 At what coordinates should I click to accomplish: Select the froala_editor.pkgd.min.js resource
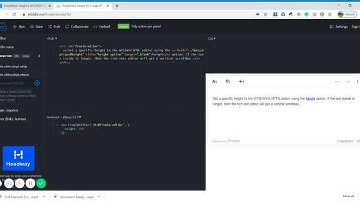click(x=13, y=66)
